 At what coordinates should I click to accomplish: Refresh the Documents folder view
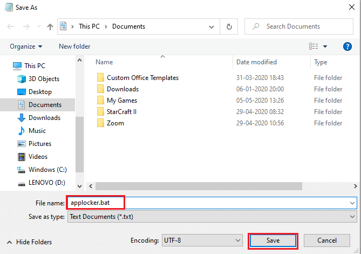coord(229,26)
